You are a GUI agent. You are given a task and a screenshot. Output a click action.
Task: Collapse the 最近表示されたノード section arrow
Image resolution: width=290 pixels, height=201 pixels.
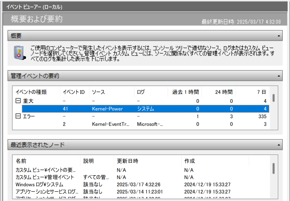point(279,145)
